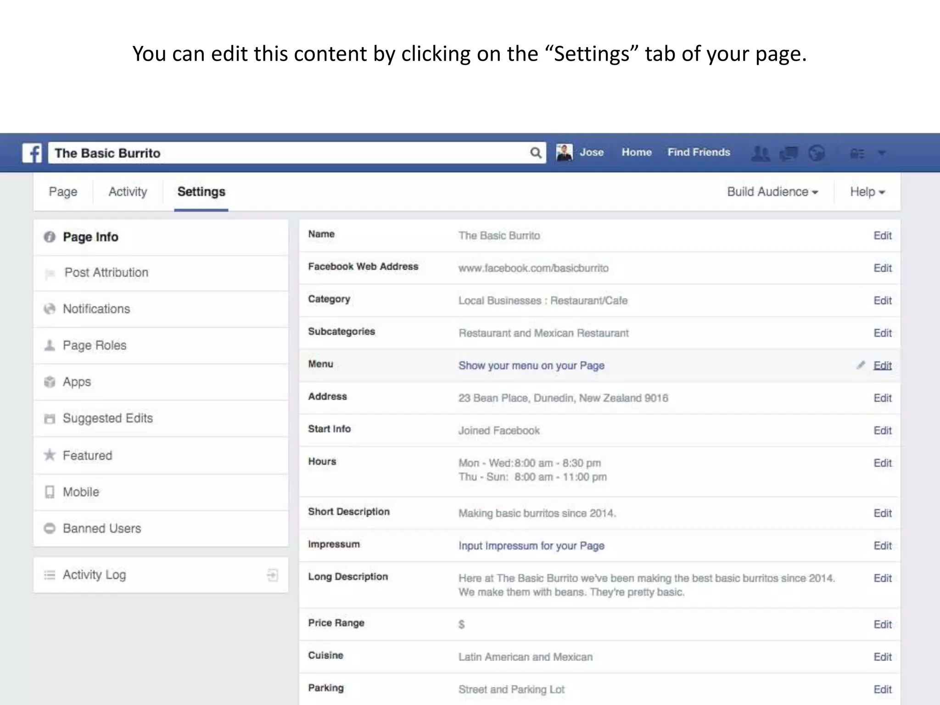Edit the Facebook Web Address row

tap(882, 268)
